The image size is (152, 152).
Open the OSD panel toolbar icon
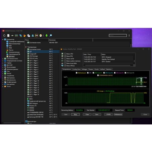(37, 36)
